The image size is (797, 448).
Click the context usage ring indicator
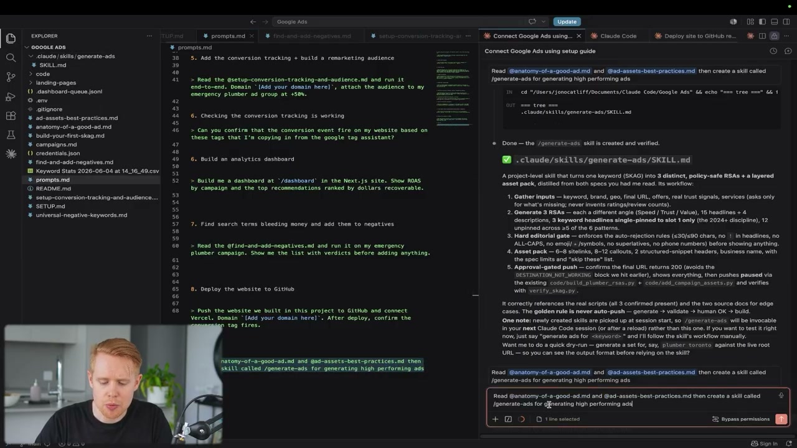[521, 419]
